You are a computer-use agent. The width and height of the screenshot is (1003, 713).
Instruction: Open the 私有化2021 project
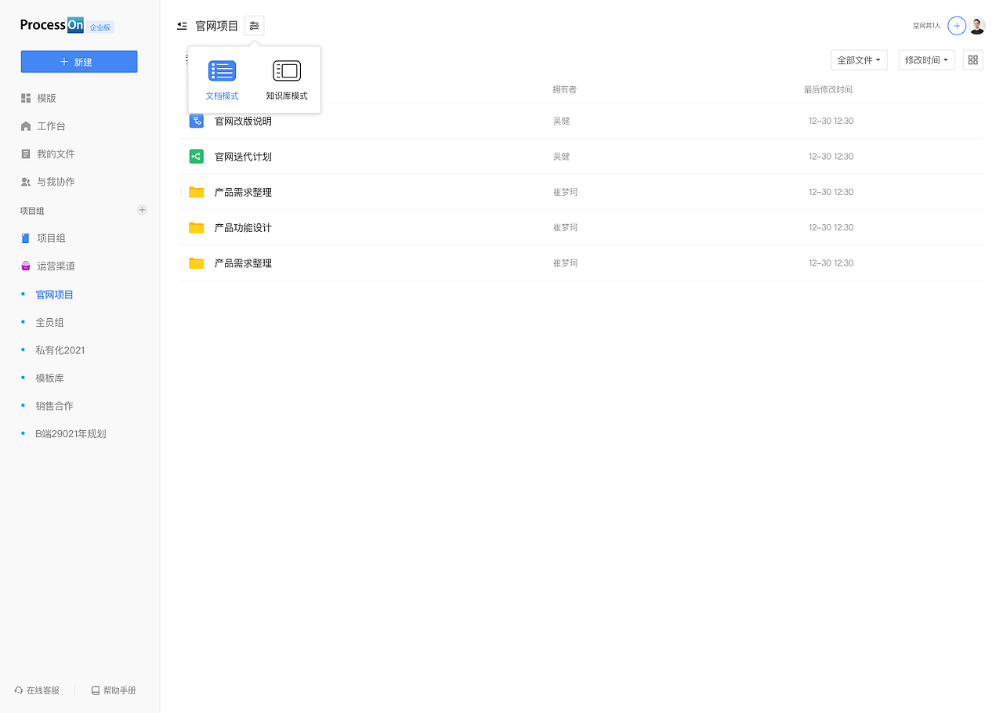(x=60, y=350)
